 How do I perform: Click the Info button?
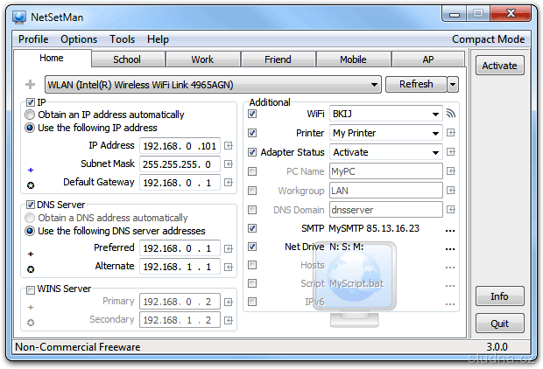[x=500, y=296]
